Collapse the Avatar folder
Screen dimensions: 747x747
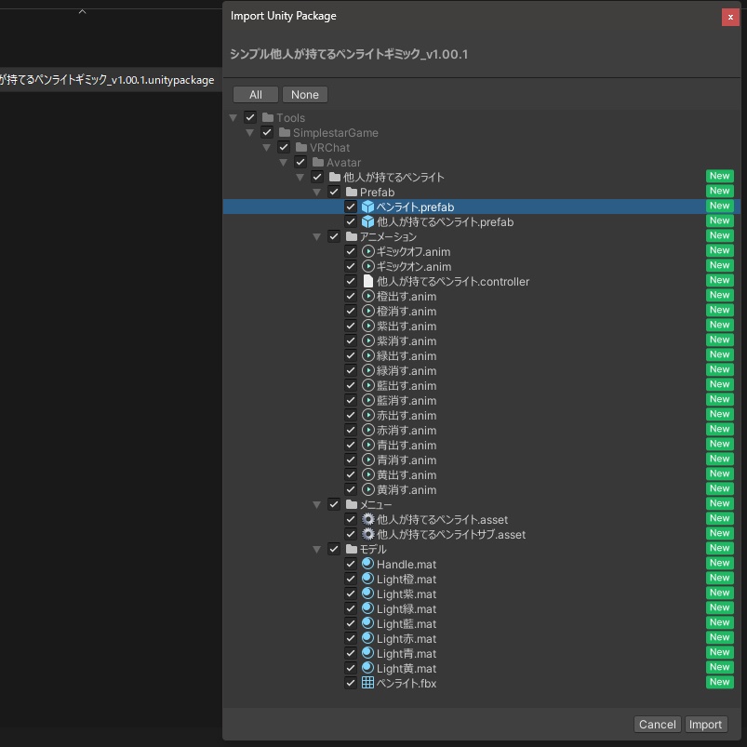pyautogui.click(x=283, y=163)
